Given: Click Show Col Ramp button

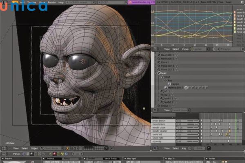Looking at the screenshot, I should (52, 162).
